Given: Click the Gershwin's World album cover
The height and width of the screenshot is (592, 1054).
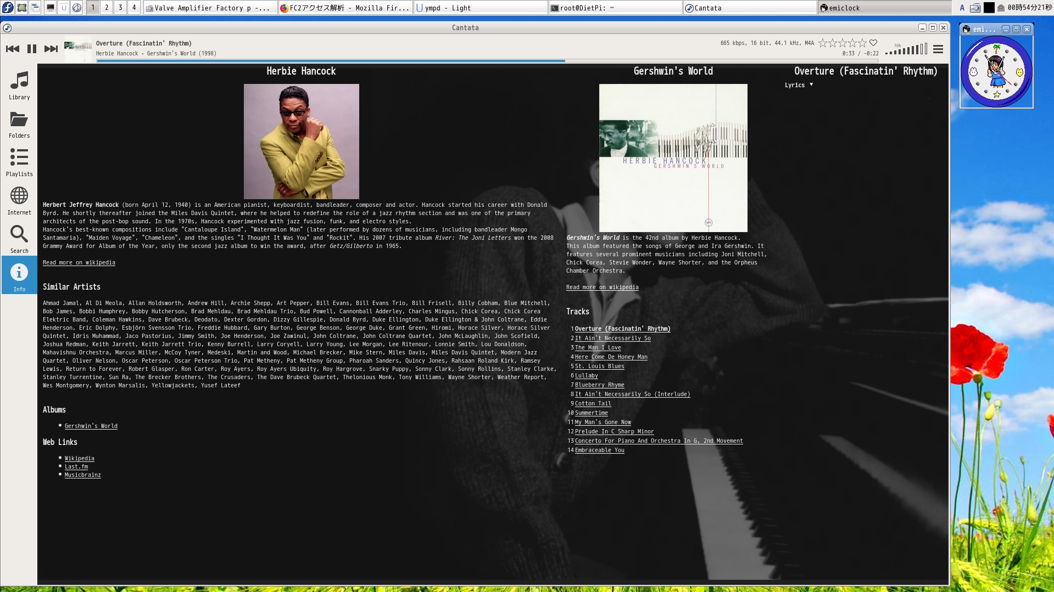Looking at the screenshot, I should click(673, 157).
